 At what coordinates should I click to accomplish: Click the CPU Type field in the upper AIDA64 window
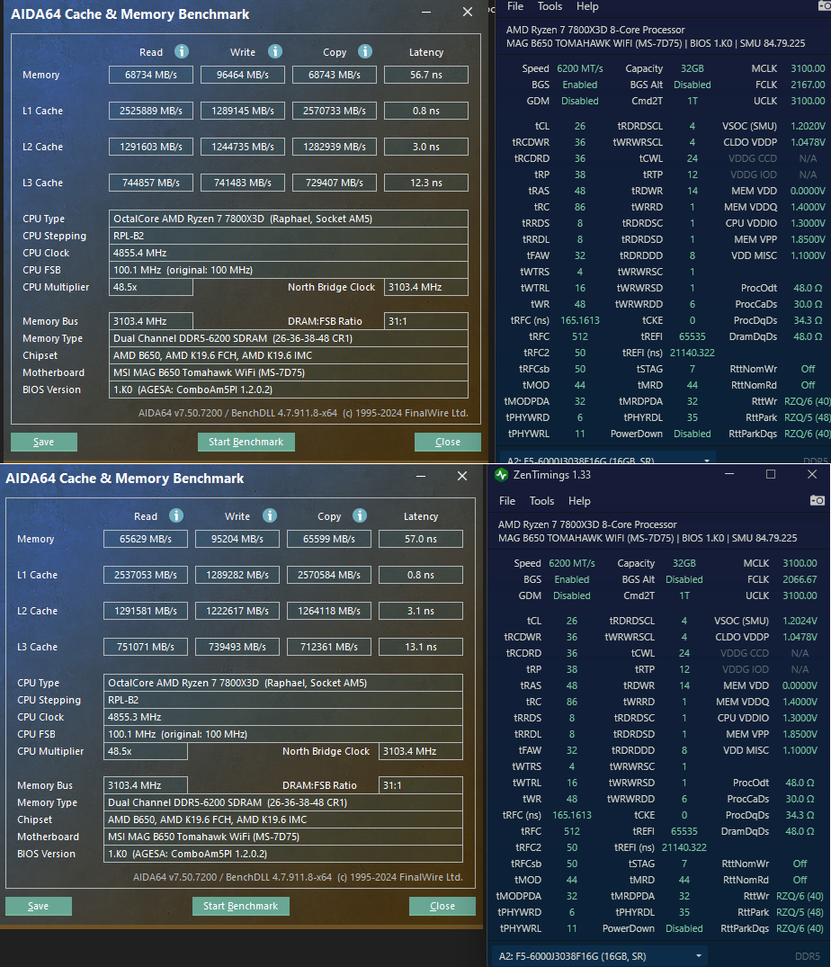tap(289, 219)
